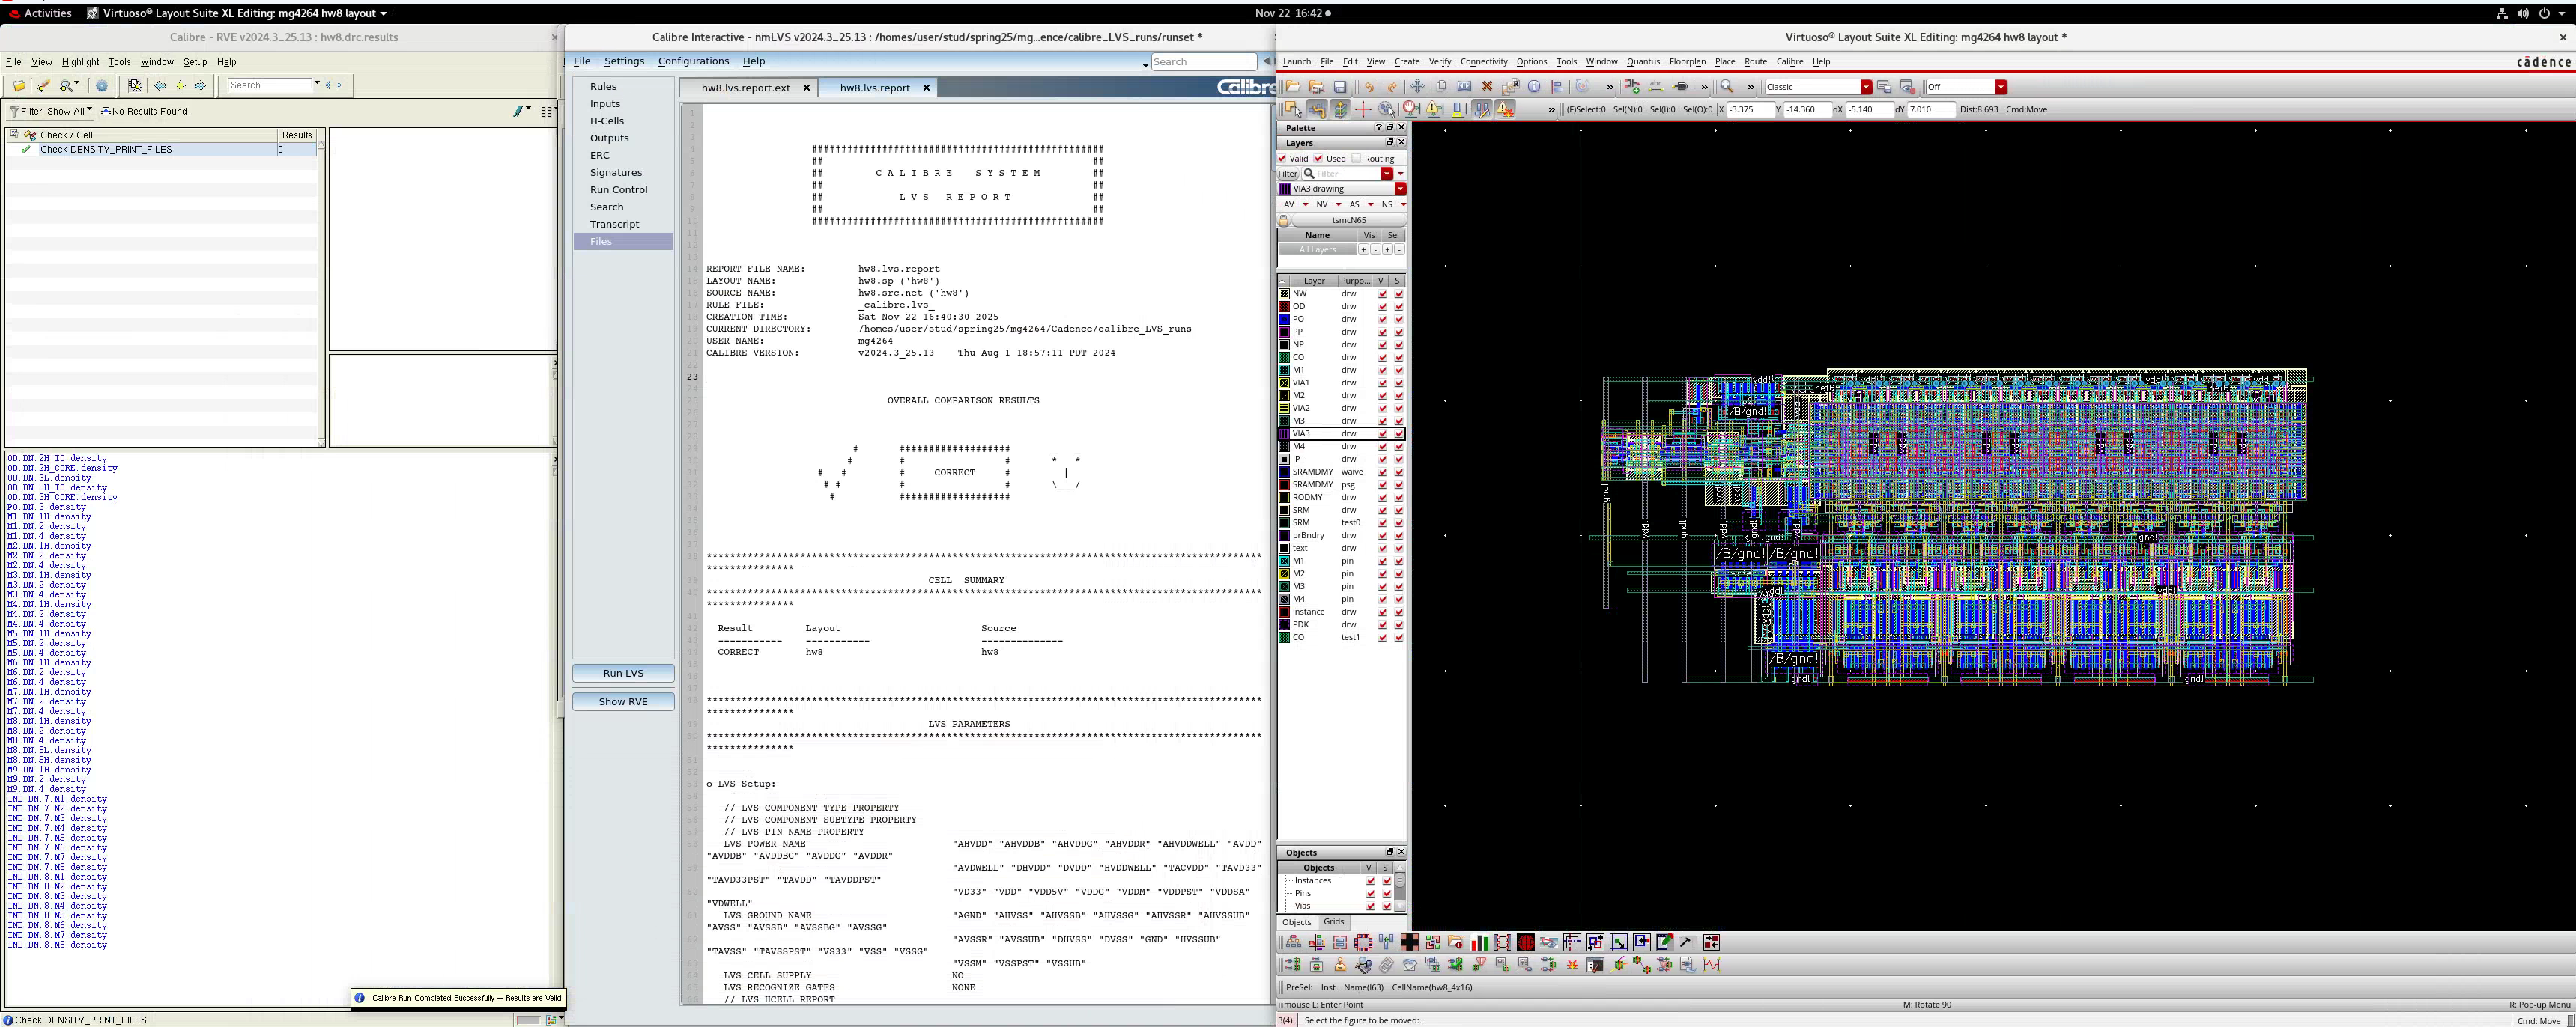Enable the Routing layers checkbox

pyautogui.click(x=1356, y=159)
